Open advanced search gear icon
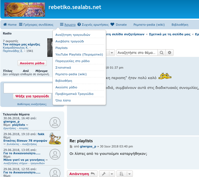Image resolution: width=199 pixels, height=177 pixels. tap(170, 53)
